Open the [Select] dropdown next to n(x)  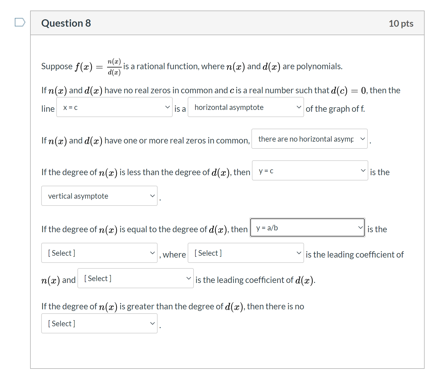[135, 278]
